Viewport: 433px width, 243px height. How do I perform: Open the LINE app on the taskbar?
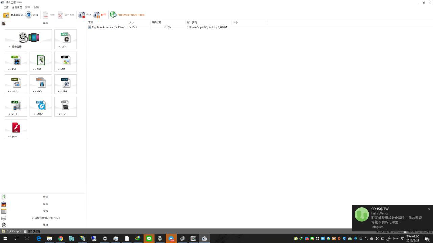(149, 239)
